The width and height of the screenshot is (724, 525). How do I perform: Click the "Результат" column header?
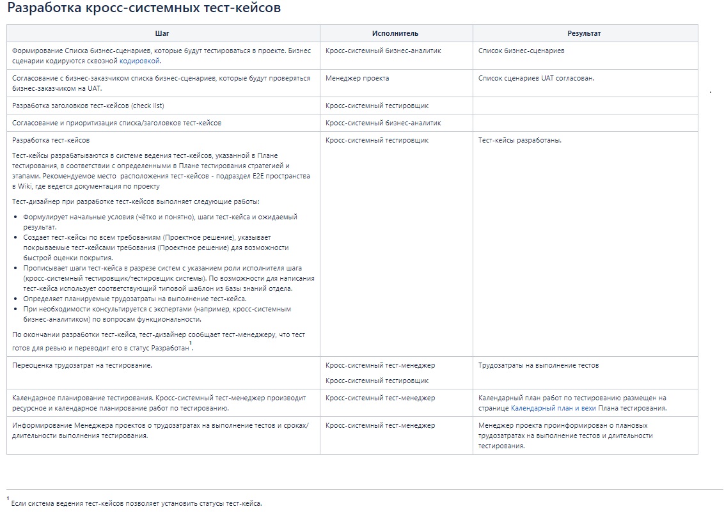pyautogui.click(x=584, y=33)
